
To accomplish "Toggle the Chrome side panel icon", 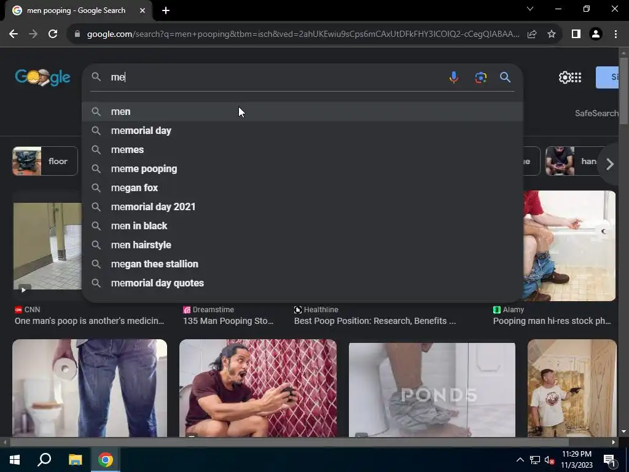I will (x=576, y=34).
